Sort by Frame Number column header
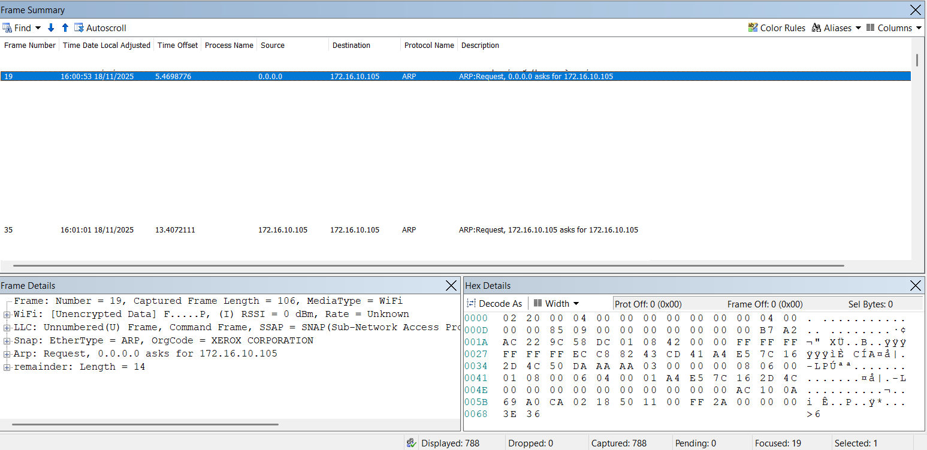This screenshot has width=927, height=450. (30, 46)
